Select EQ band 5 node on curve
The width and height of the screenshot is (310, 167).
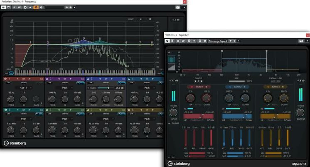[x=100, y=41]
